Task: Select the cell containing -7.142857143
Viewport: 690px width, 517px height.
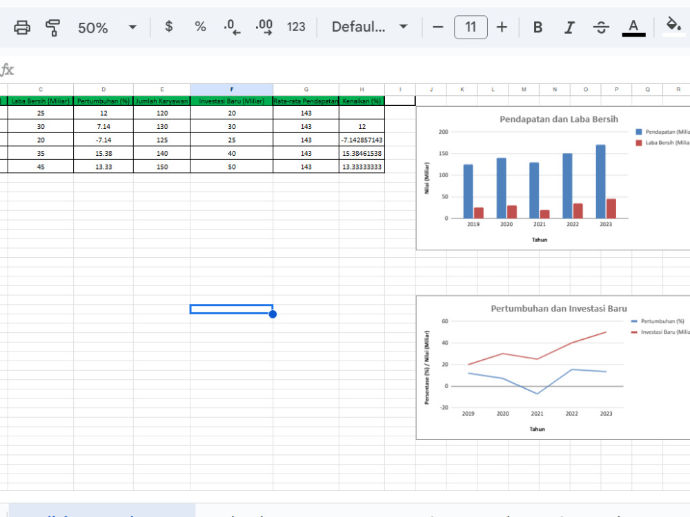Action: (362, 140)
